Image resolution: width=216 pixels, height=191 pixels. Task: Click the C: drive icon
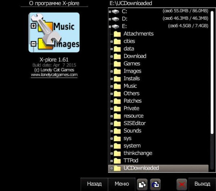click(x=116, y=11)
